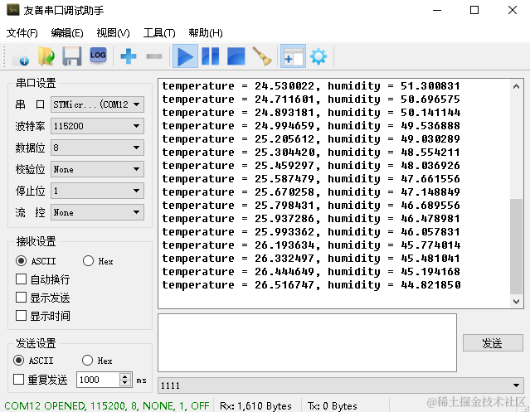Click the line with temperature = 24.530022
Image resolution: width=530 pixels, height=412 pixels.
pyautogui.click(x=311, y=86)
